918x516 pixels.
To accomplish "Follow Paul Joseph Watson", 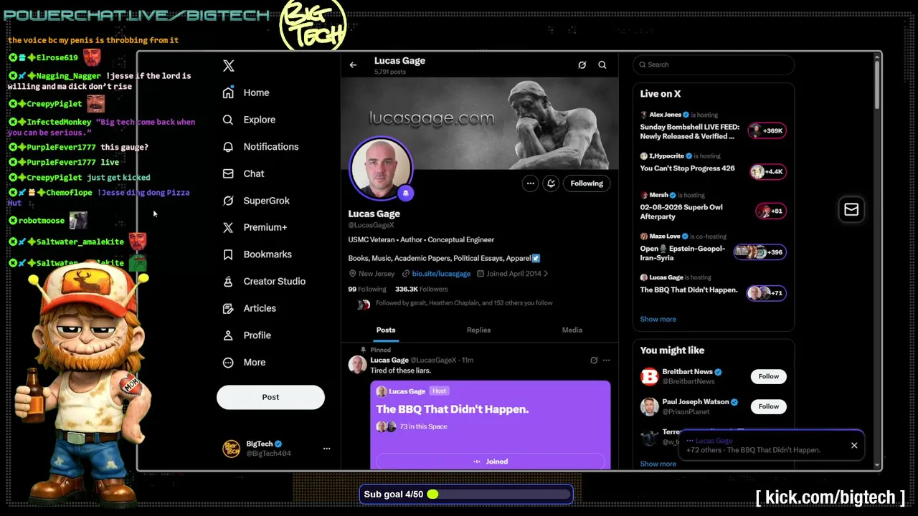I will (768, 406).
